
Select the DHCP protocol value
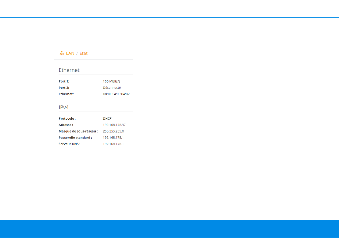coord(107,118)
